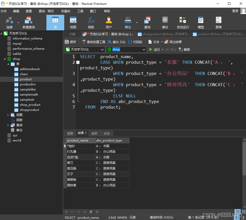Open the 视图 (View) toolbar icon
246x220 pixels.
73,23
